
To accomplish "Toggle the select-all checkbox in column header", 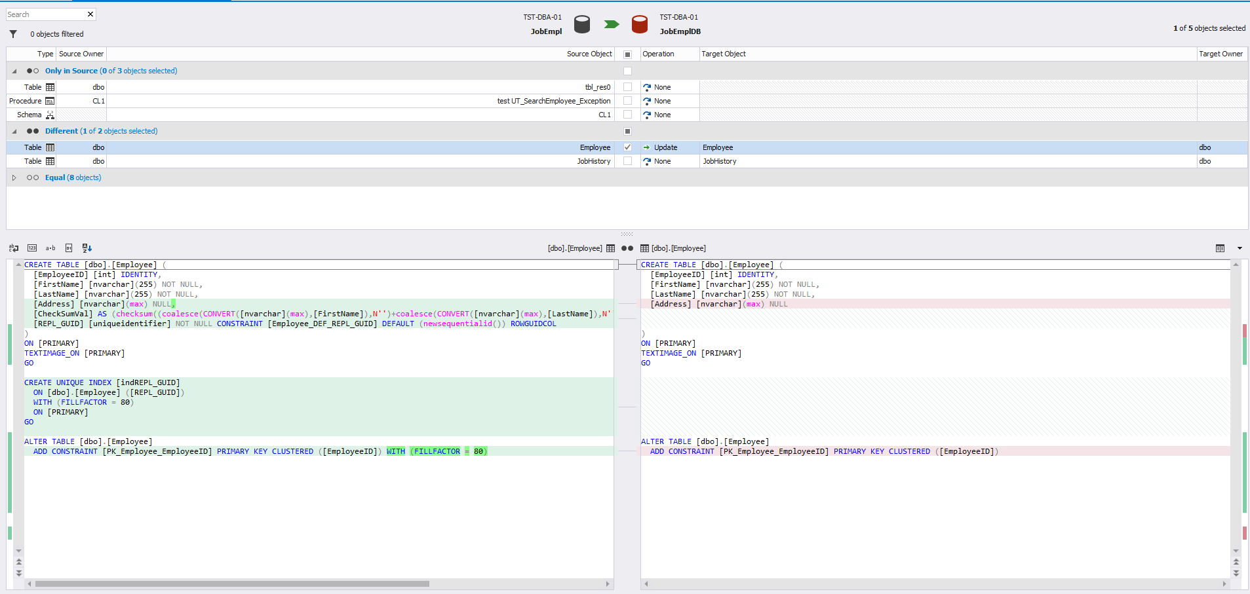I will click(627, 54).
